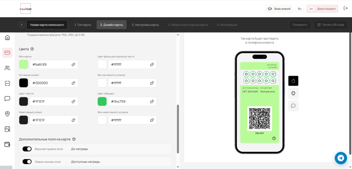Image resolution: width=352 pixels, height=169 pixels.
Task: Open the Telegram chat bubble
Action: click(x=341, y=158)
